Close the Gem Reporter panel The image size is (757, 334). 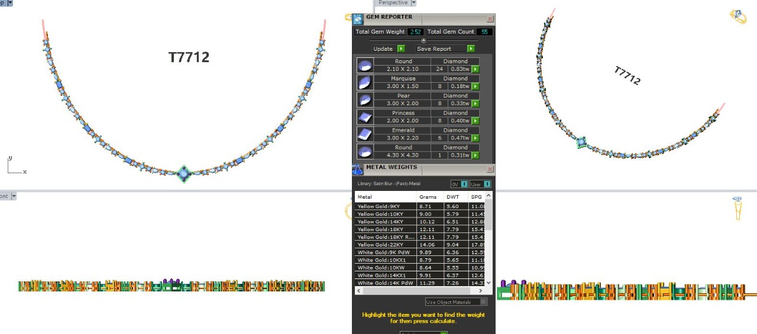[x=490, y=20]
